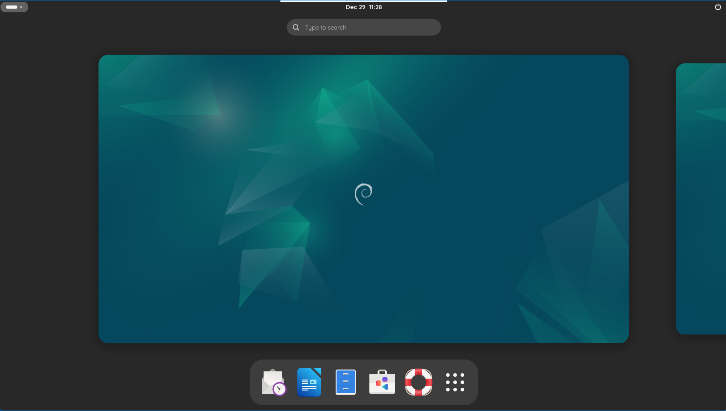The width and height of the screenshot is (726, 411).
Task: Open the Help lifebuoy app
Action: coord(419,382)
